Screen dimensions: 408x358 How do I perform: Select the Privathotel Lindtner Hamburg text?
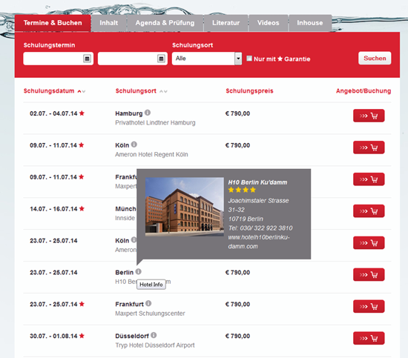point(155,123)
